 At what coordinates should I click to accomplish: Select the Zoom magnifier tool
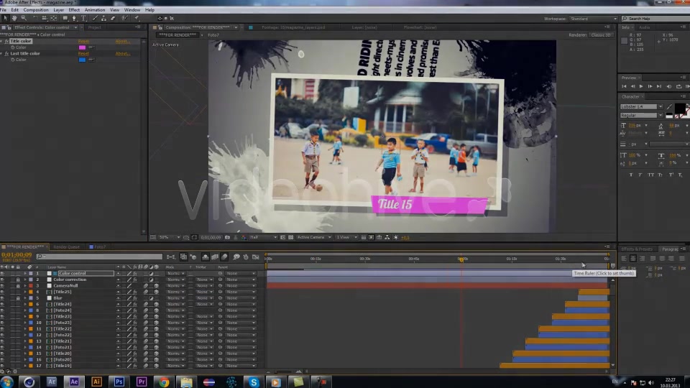[x=24, y=19]
